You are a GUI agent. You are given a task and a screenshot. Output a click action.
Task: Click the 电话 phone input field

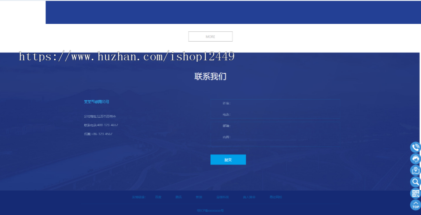coord(276,115)
